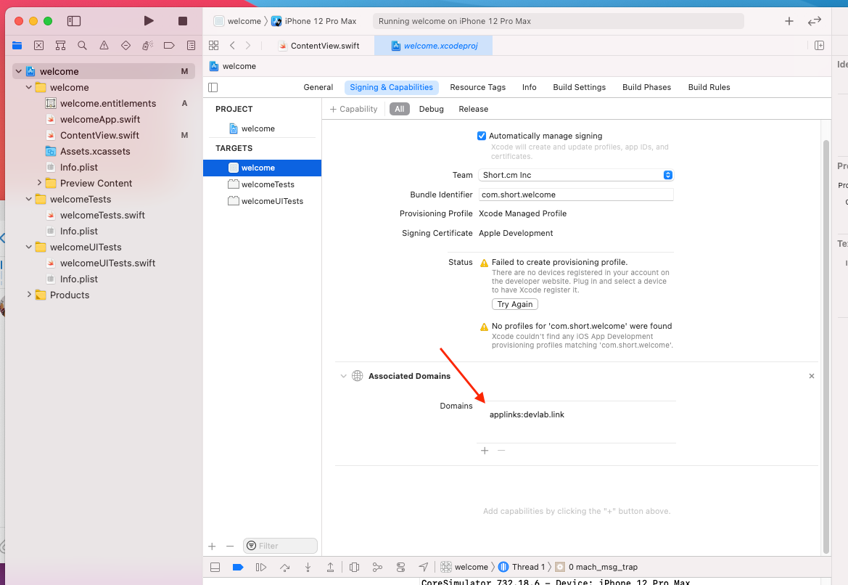Image resolution: width=848 pixels, height=585 pixels.
Task: Add a domain with plus button
Action: coord(485,451)
